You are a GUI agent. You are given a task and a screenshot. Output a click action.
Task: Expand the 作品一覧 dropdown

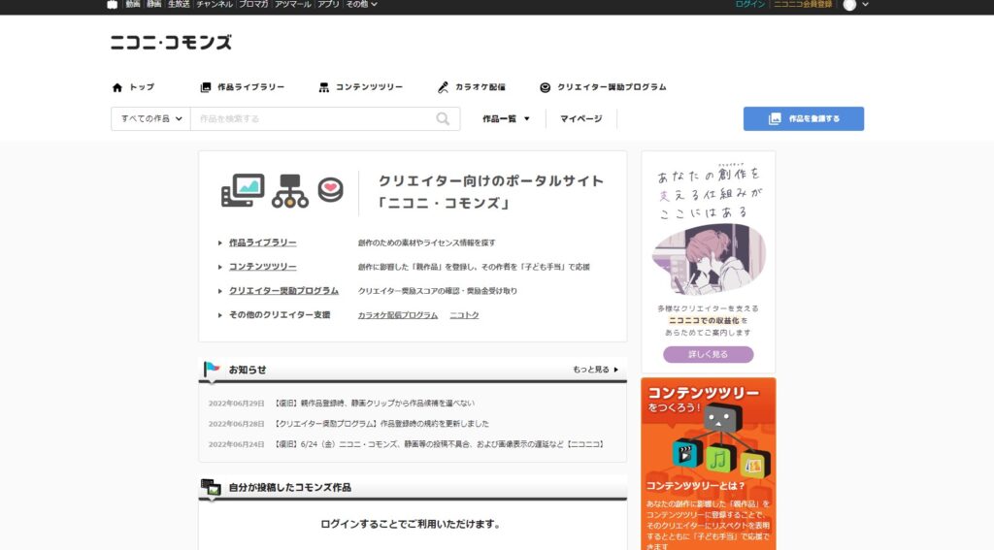505,118
